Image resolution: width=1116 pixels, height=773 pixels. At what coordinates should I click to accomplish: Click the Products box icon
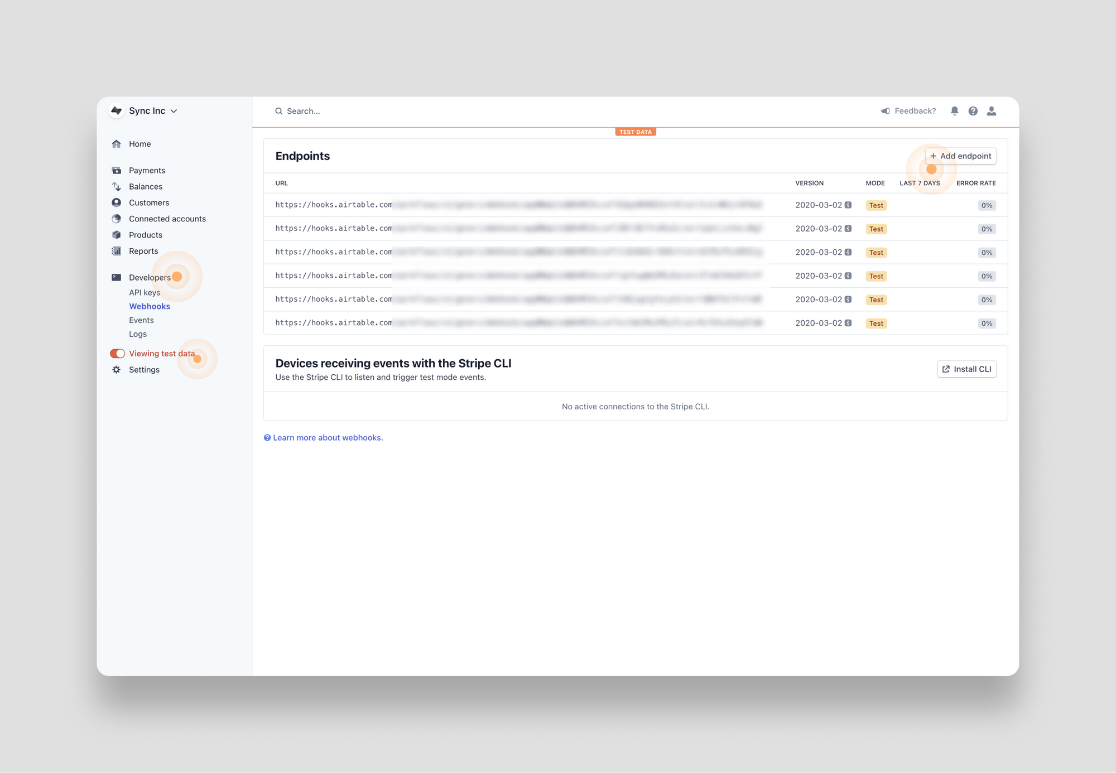(116, 235)
